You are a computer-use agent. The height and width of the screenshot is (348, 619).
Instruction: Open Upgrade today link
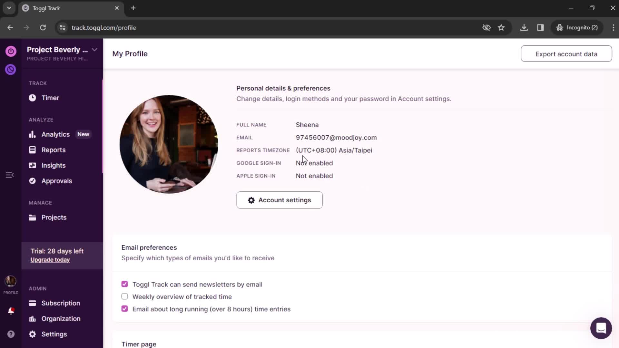[x=50, y=260]
